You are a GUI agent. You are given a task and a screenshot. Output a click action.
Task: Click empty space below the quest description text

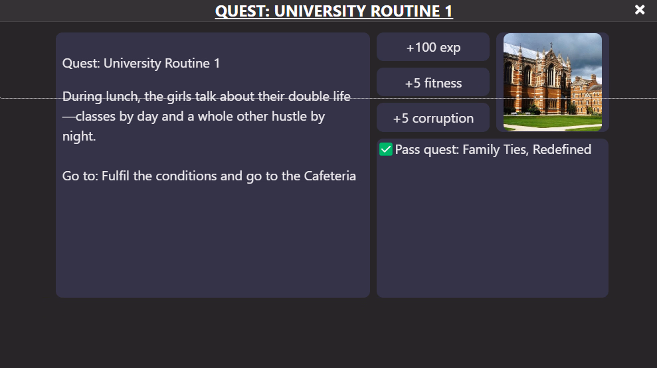click(x=213, y=243)
